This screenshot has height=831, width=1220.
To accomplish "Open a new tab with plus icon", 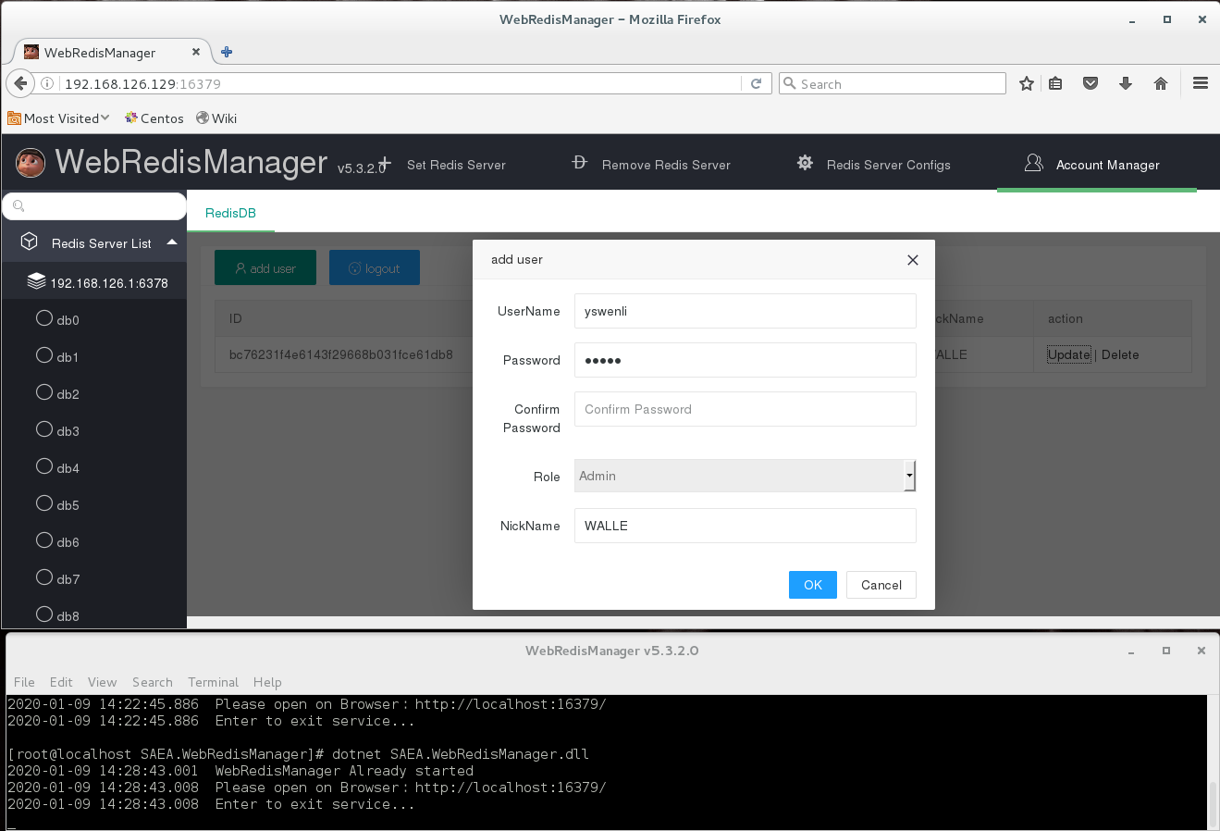I will click(227, 52).
